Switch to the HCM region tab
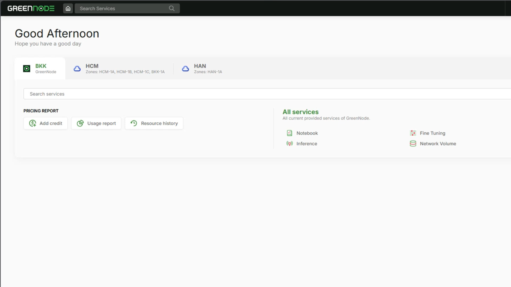The height and width of the screenshot is (287, 511). 119,69
